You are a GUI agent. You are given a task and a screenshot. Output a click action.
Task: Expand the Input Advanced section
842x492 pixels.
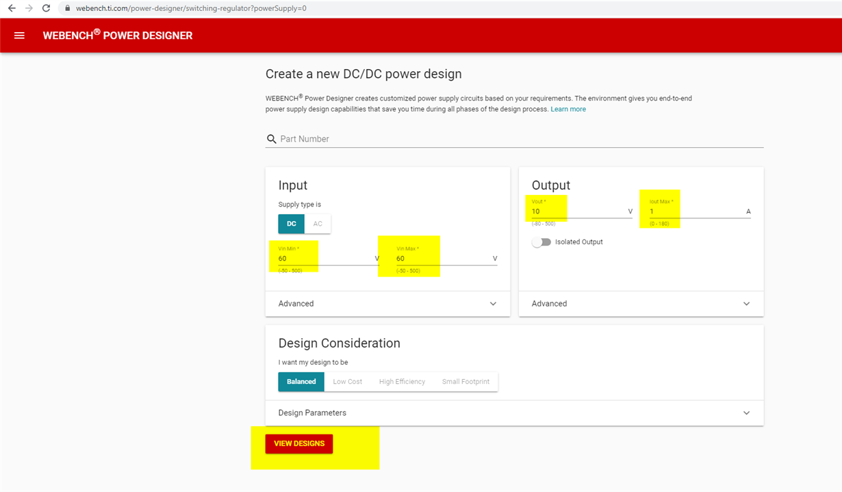(387, 304)
